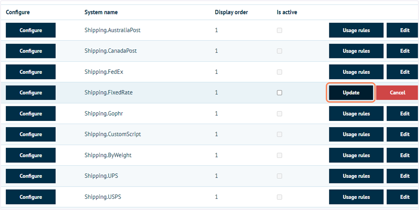Viewport: 419px width, 210px height.
Task: Click display order value in Shipping.FixedRate row
Action: click(x=216, y=93)
